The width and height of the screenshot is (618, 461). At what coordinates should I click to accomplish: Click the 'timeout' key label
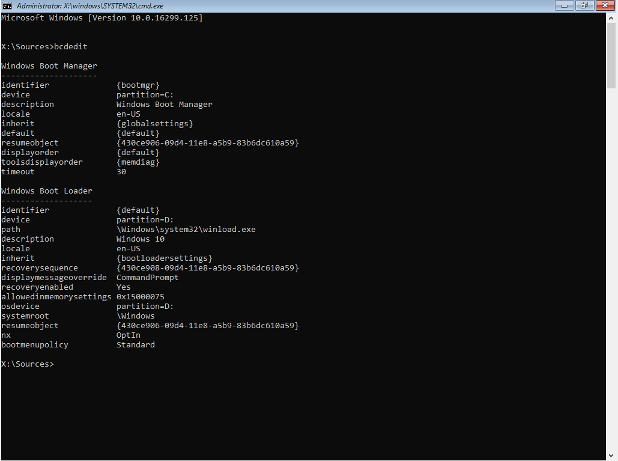tap(18, 171)
